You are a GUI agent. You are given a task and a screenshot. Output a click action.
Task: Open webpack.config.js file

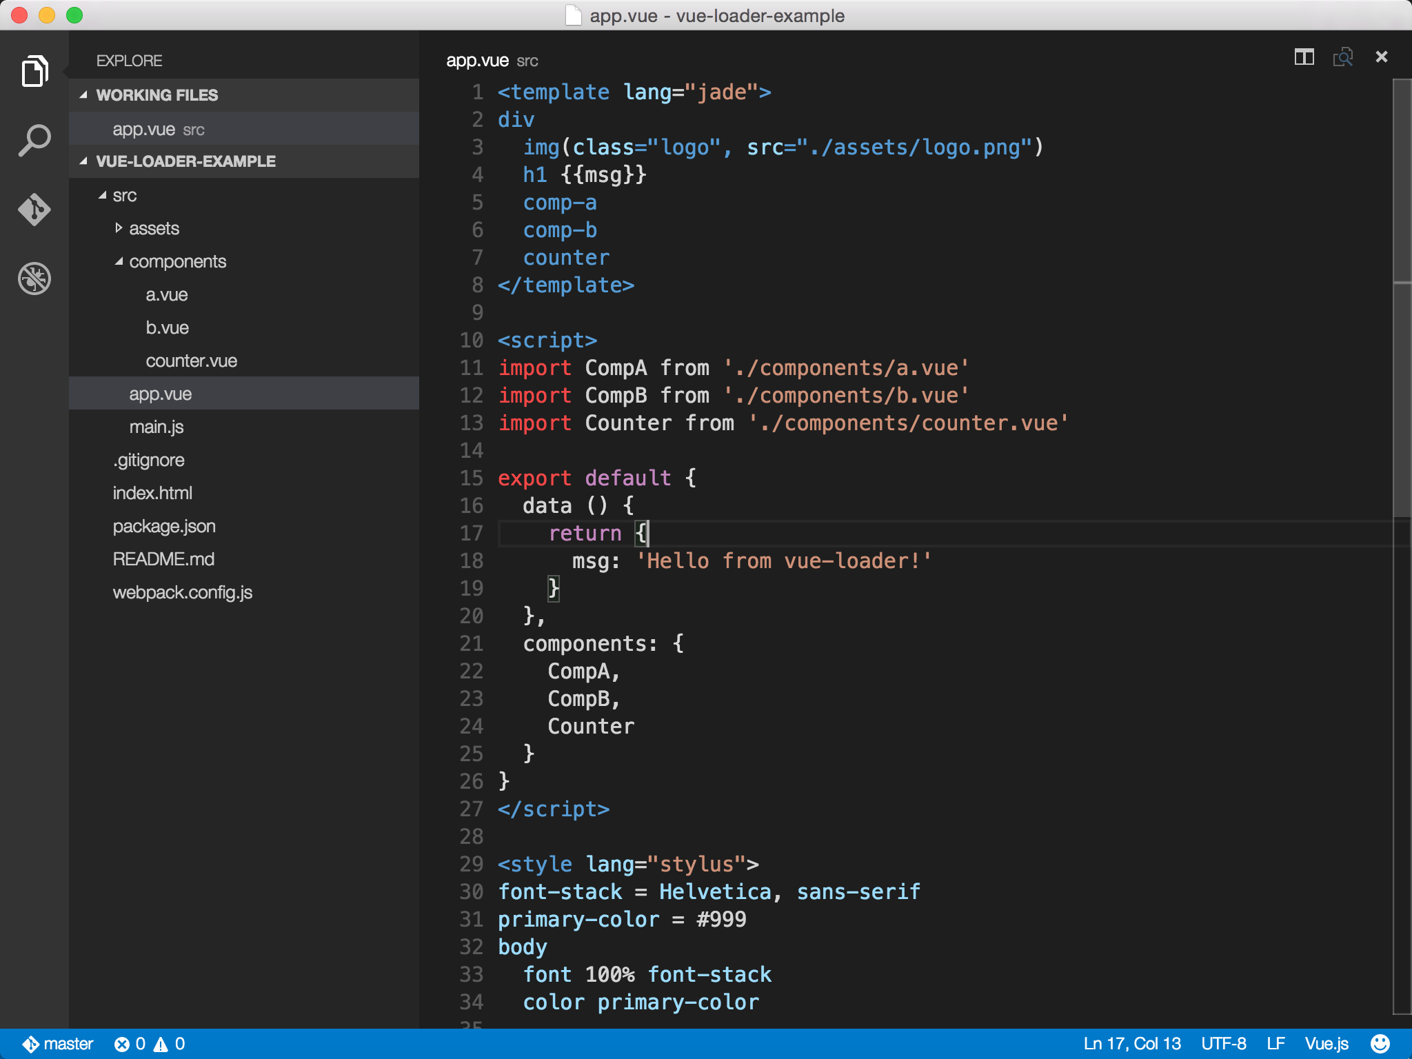tap(182, 592)
